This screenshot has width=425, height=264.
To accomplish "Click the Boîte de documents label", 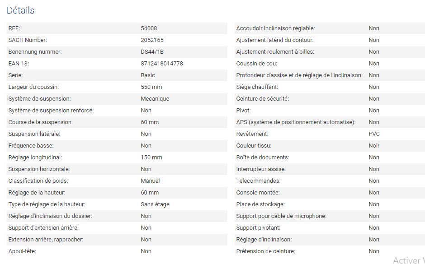I will tap(262, 157).
